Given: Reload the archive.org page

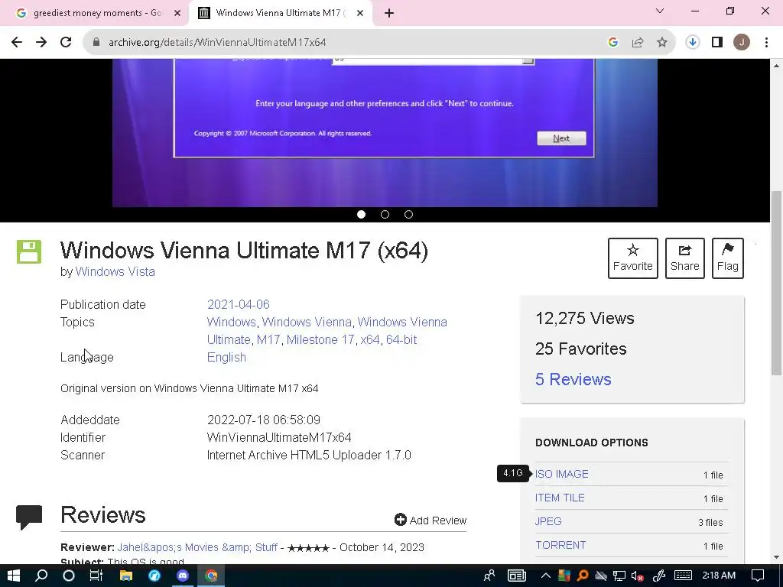Looking at the screenshot, I should point(66,43).
